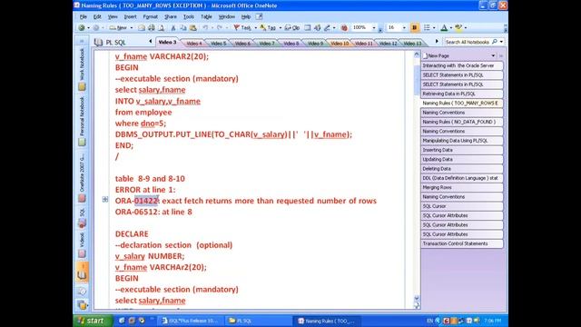The image size is (581, 327).
Task: Toggle bulleted list formatting
Action: pos(427,28)
